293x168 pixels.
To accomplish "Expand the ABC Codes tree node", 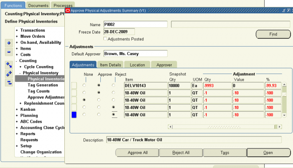I will click(x=17, y=122).
